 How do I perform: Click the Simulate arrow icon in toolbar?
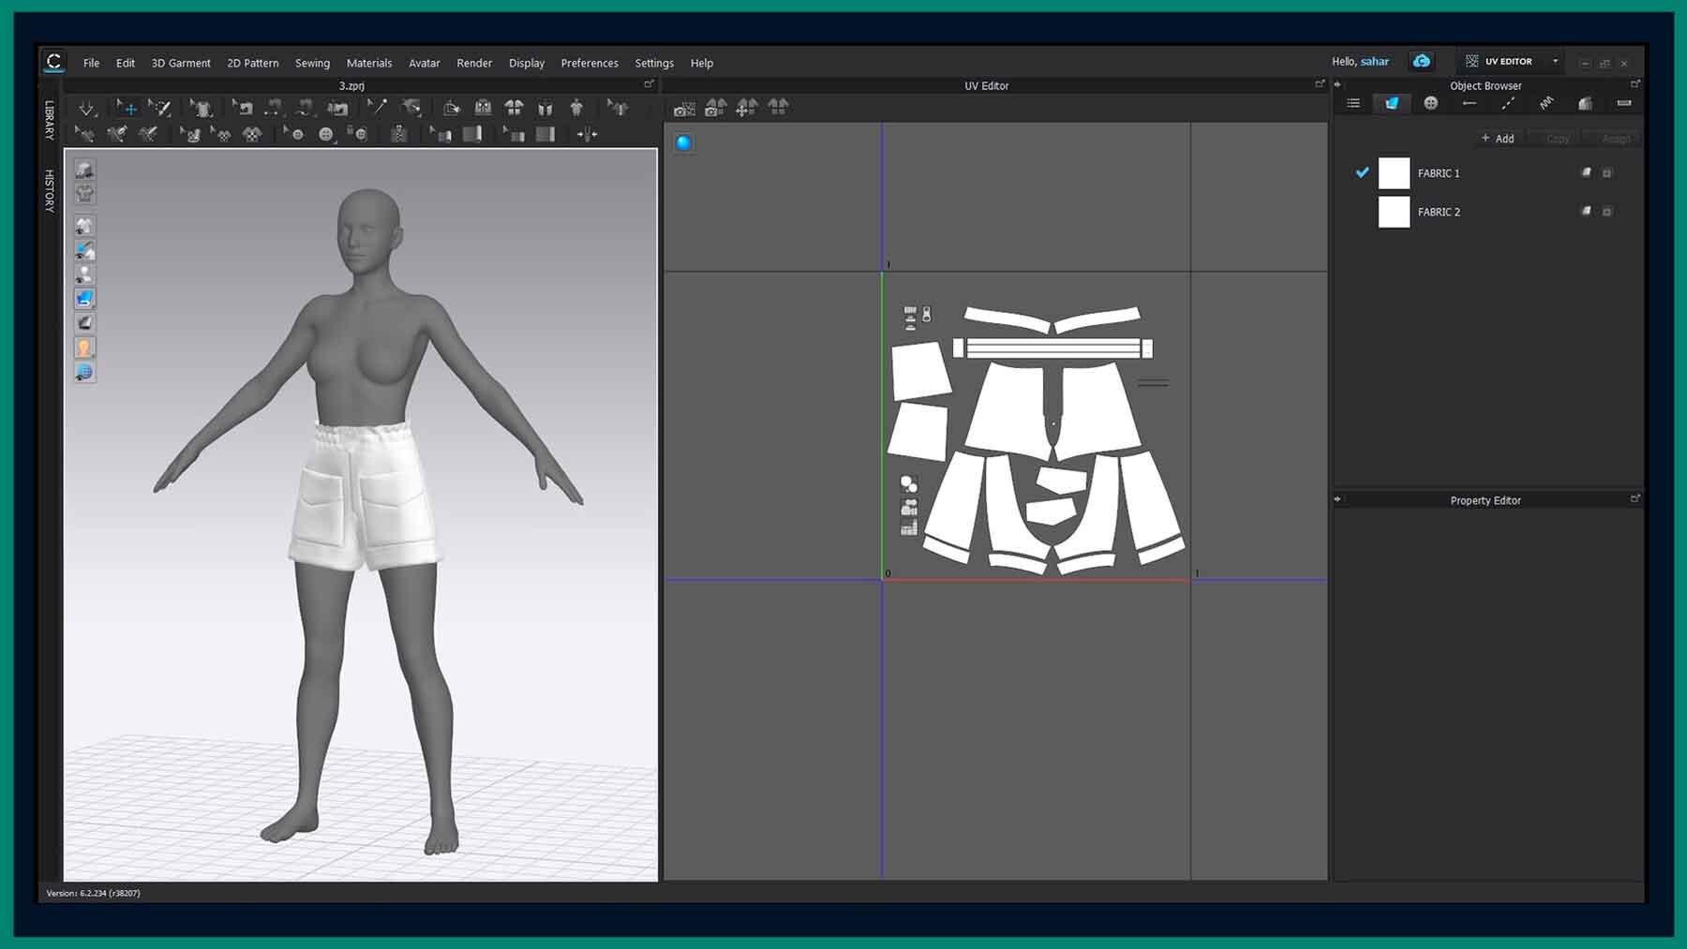click(x=86, y=109)
